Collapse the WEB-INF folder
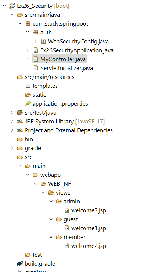Viewport: 158px width, 272px height. coord(36,183)
